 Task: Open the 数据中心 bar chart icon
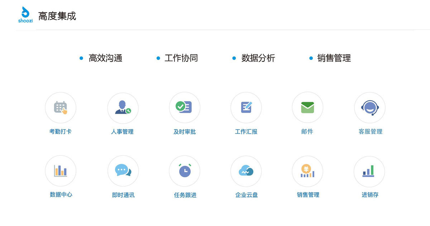point(61,171)
